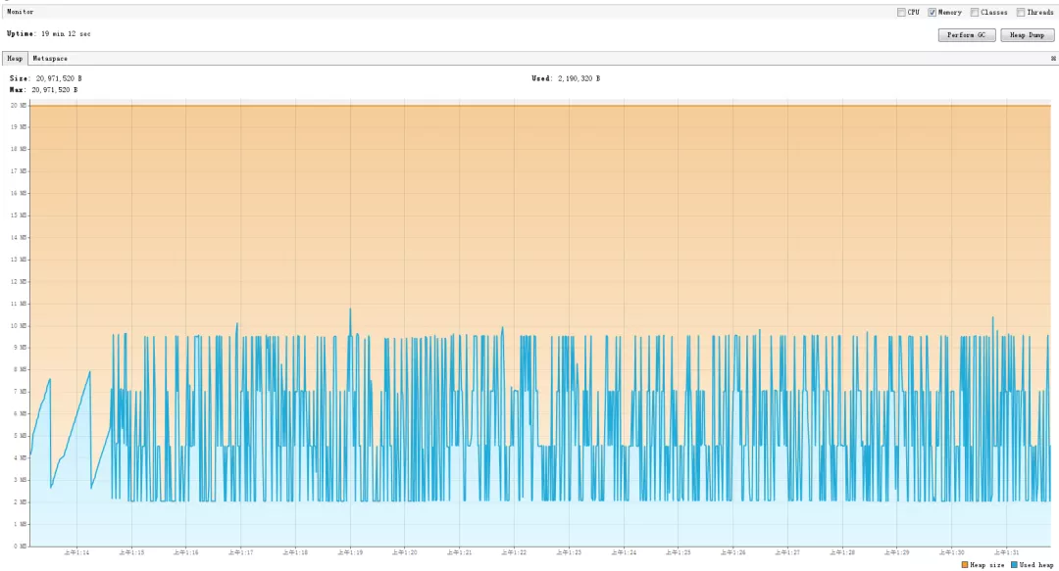This screenshot has height=571, width=1059.
Task: Click the Uptime 19 min 12 sec text
Action: (49, 33)
